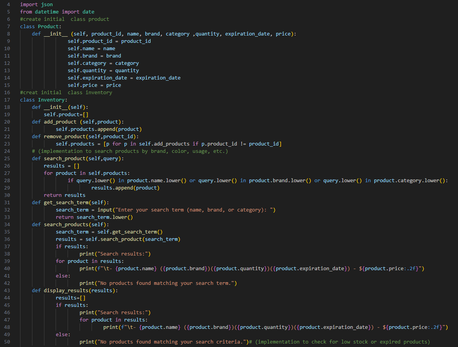Click line number 28 in the gutter
The height and width of the screenshot is (347, 458).
pyautogui.click(x=7, y=180)
